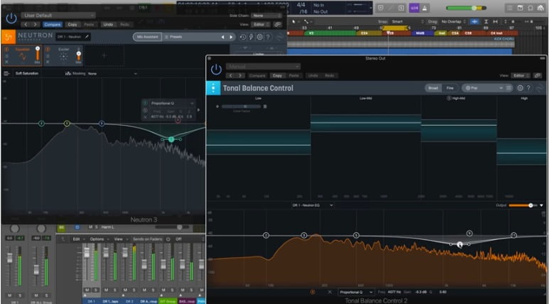Open the mixer Edit menu
The height and width of the screenshot is (304, 550).
point(77,239)
